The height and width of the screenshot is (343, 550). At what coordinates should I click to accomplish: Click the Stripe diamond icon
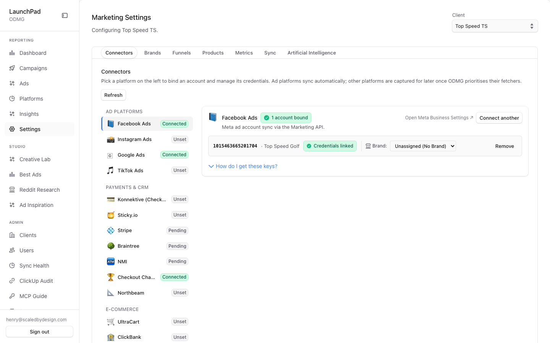tap(111, 231)
